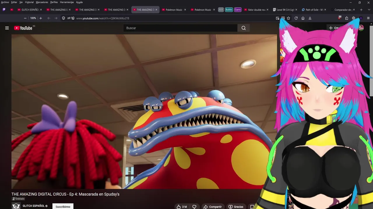Open site permissions icon in address bar

tap(69, 18)
